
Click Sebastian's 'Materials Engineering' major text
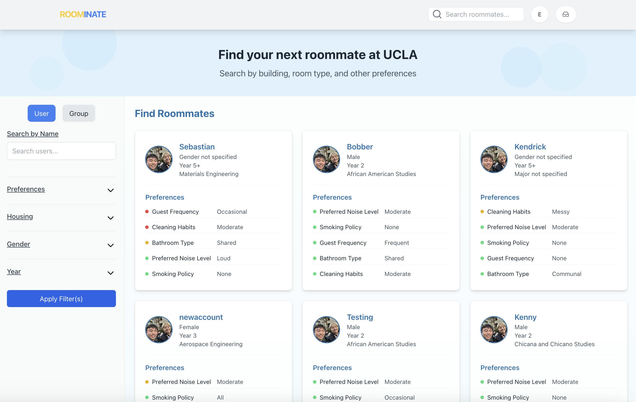209,174
